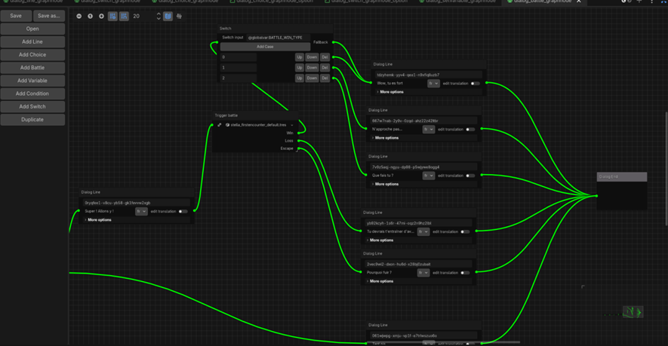Viewport: 668px width, 346px height.
Task: Click the Add Case button in Switch node
Action: coord(265,47)
